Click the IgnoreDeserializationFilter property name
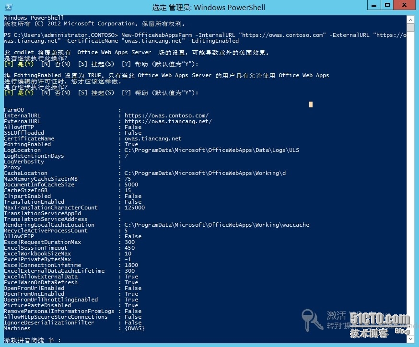Viewport: 419px width, 347px height. point(49,323)
